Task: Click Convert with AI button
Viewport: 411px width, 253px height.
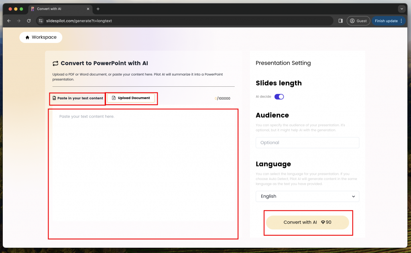Action: click(307, 222)
